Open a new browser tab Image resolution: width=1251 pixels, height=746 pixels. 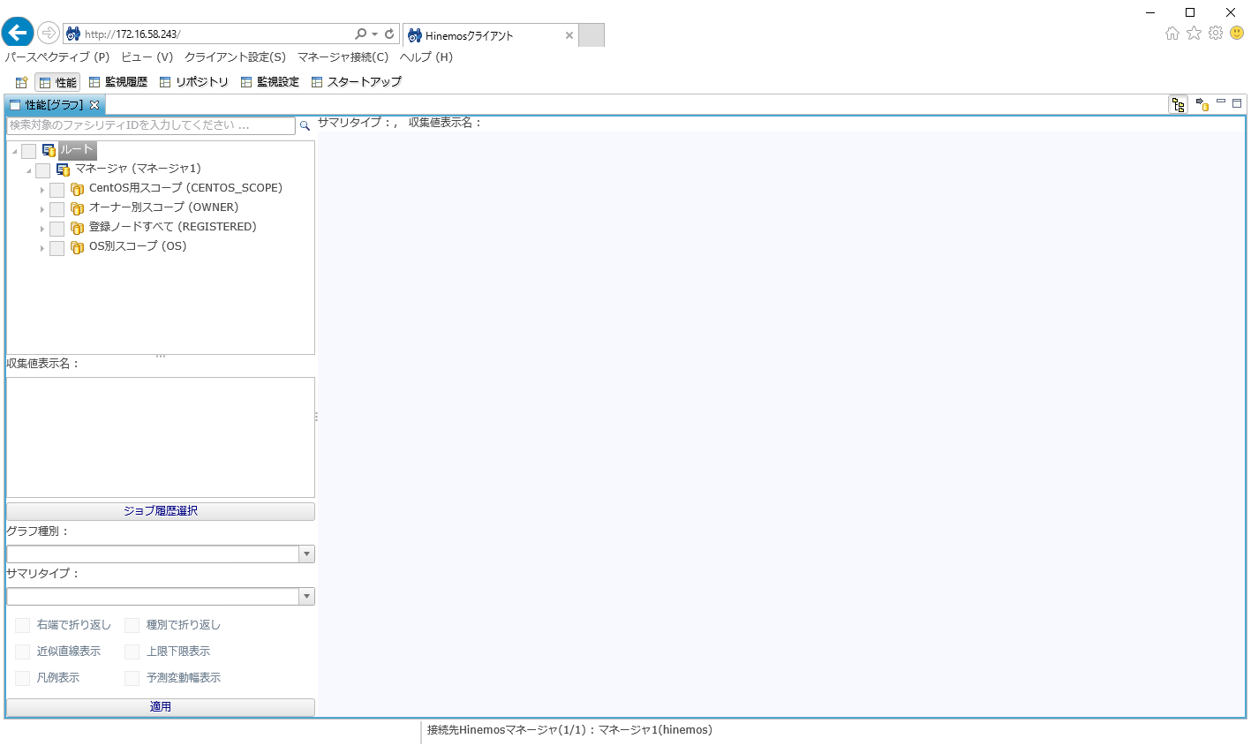click(x=592, y=35)
